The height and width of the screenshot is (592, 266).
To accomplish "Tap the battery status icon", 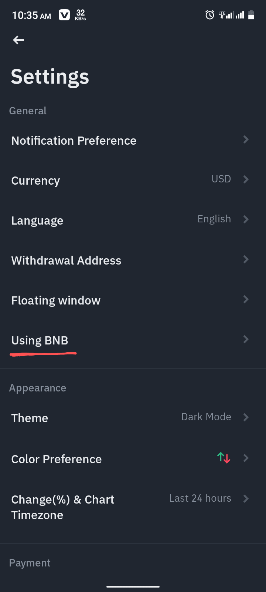I will coord(251,15).
